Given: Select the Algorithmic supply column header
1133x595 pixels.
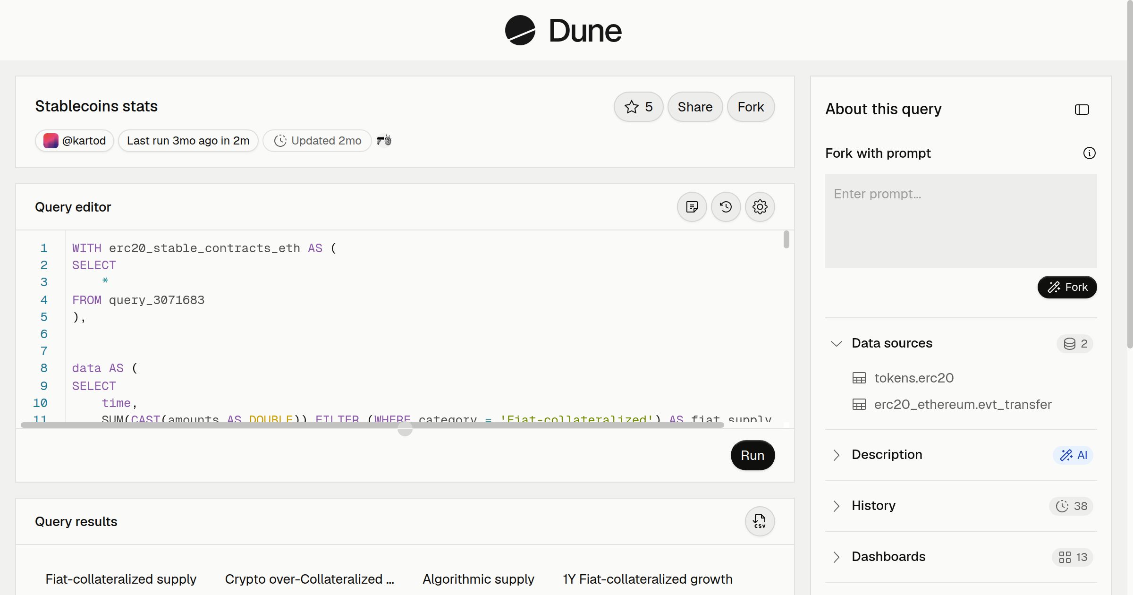Looking at the screenshot, I should (x=478, y=579).
